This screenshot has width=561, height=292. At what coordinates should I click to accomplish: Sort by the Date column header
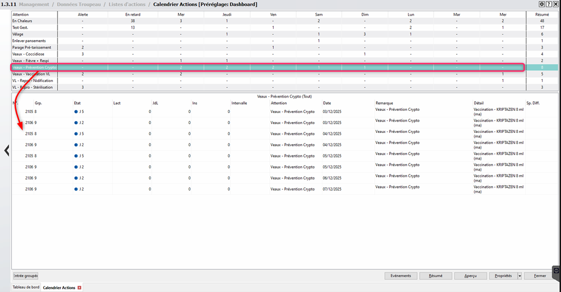click(327, 103)
